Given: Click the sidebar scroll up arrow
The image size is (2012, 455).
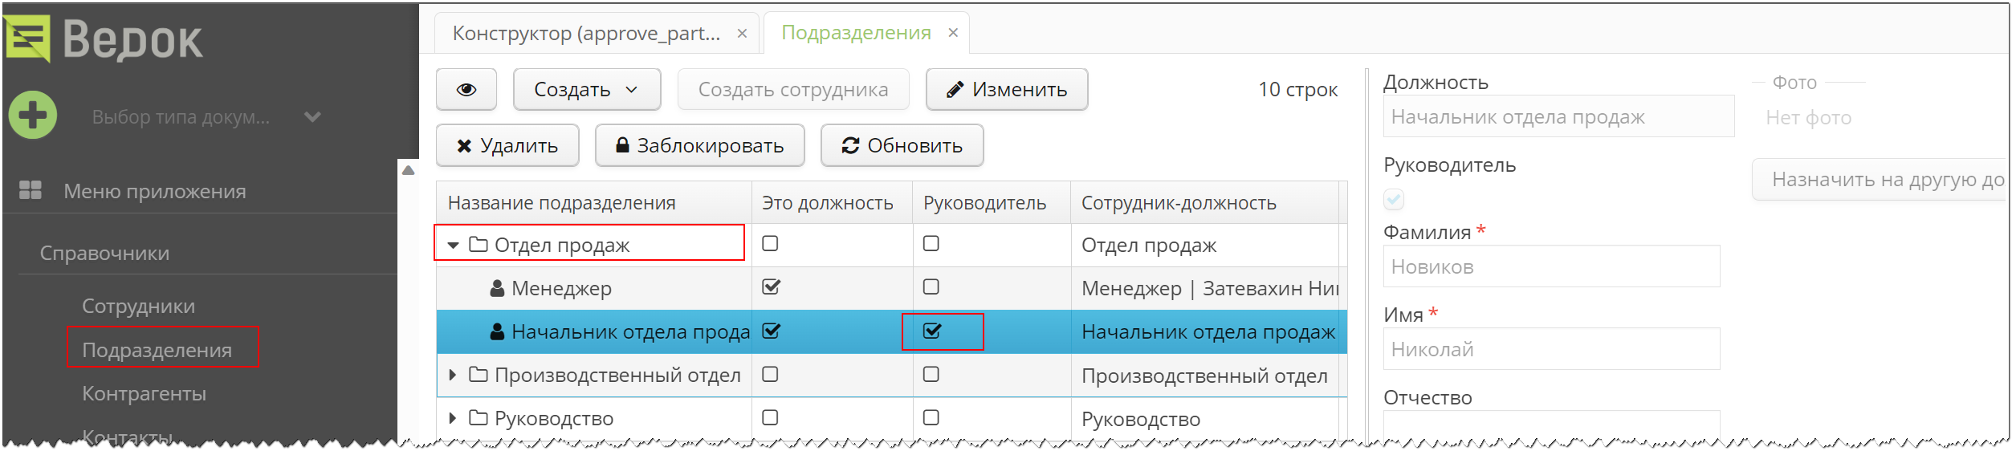Looking at the screenshot, I should [408, 170].
